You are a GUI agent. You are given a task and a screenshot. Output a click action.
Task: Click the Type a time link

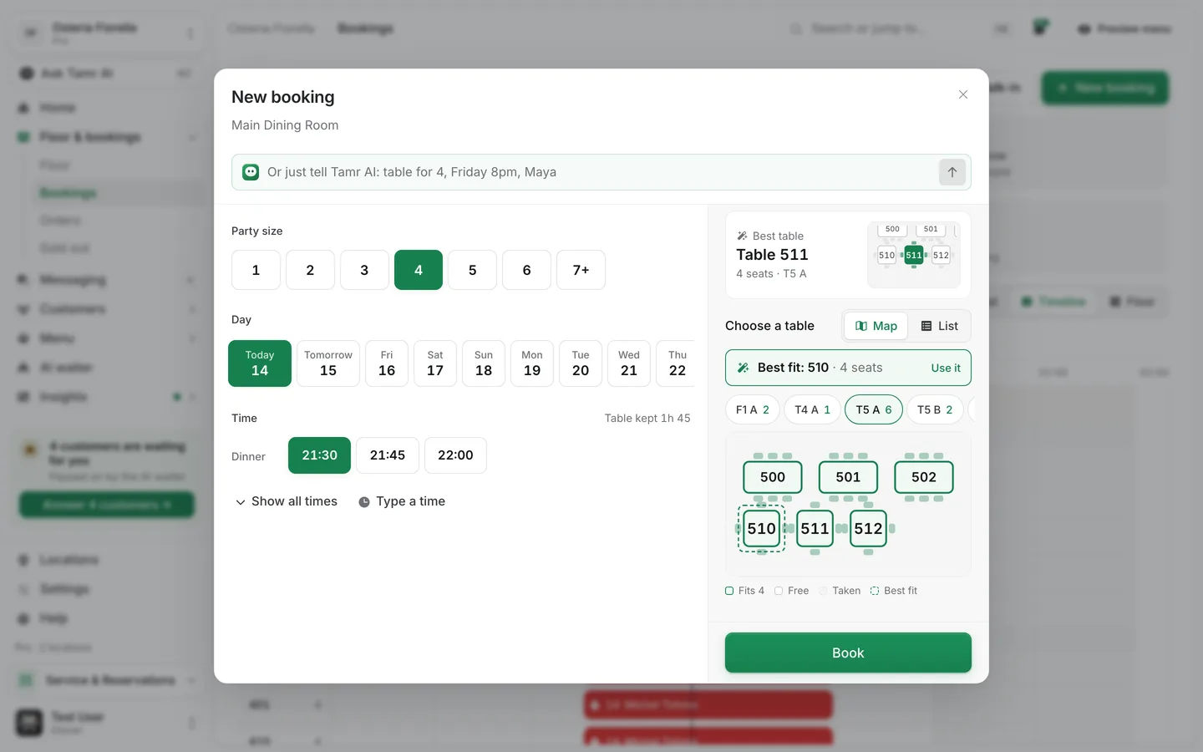[410, 501]
